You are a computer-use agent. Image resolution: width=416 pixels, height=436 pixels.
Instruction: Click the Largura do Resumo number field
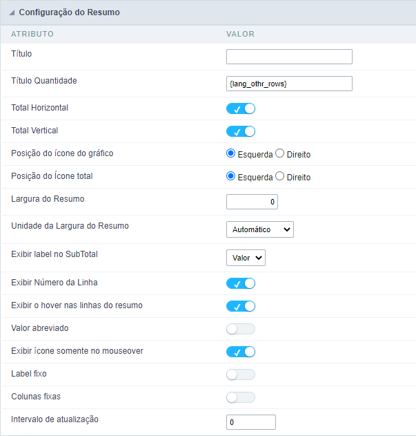(x=252, y=202)
